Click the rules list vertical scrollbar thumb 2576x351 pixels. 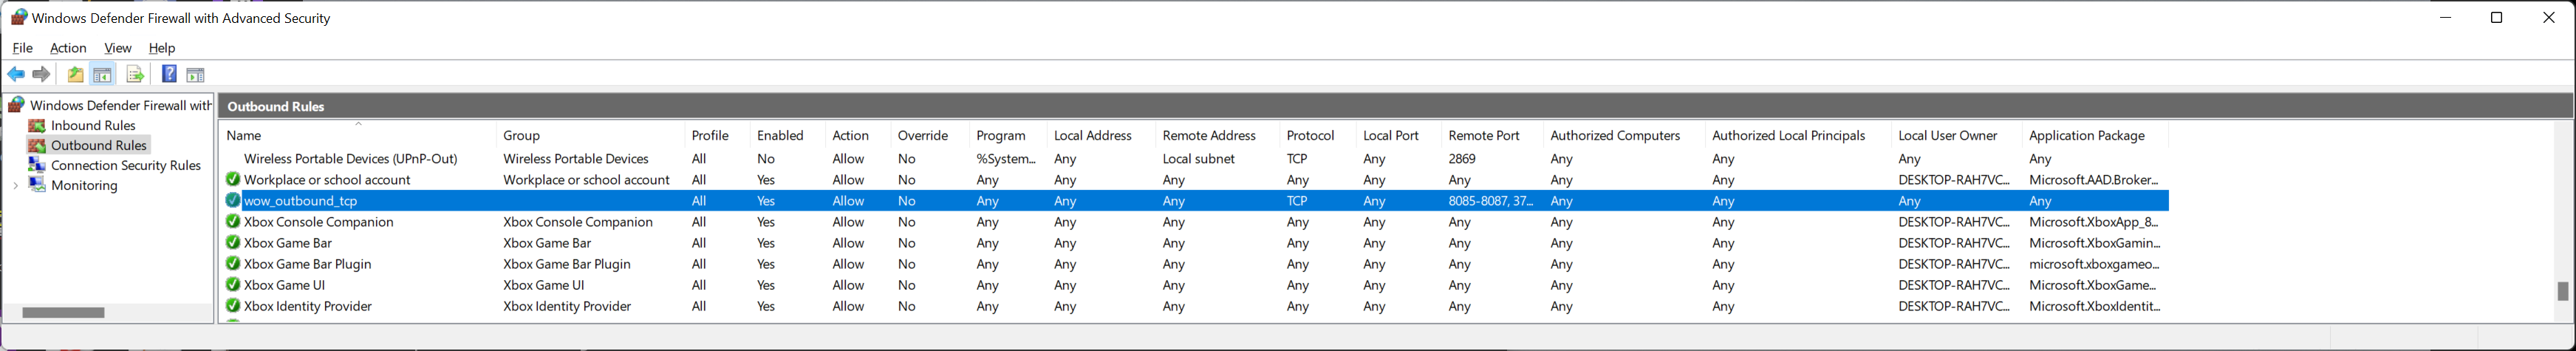(2562, 291)
